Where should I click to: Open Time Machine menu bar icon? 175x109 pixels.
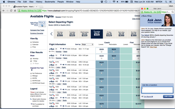click(x=106, y=2)
